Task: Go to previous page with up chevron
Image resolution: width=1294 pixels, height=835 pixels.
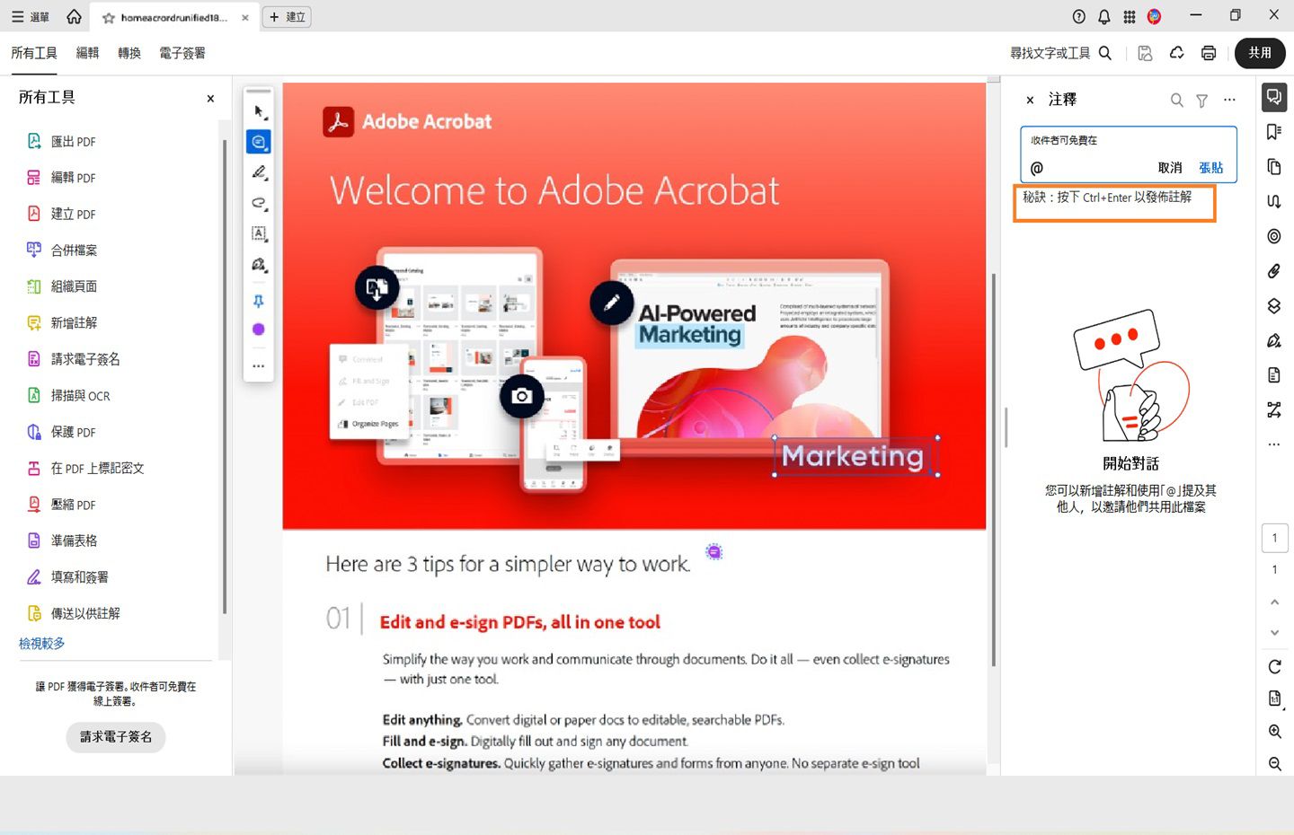Action: (x=1274, y=602)
